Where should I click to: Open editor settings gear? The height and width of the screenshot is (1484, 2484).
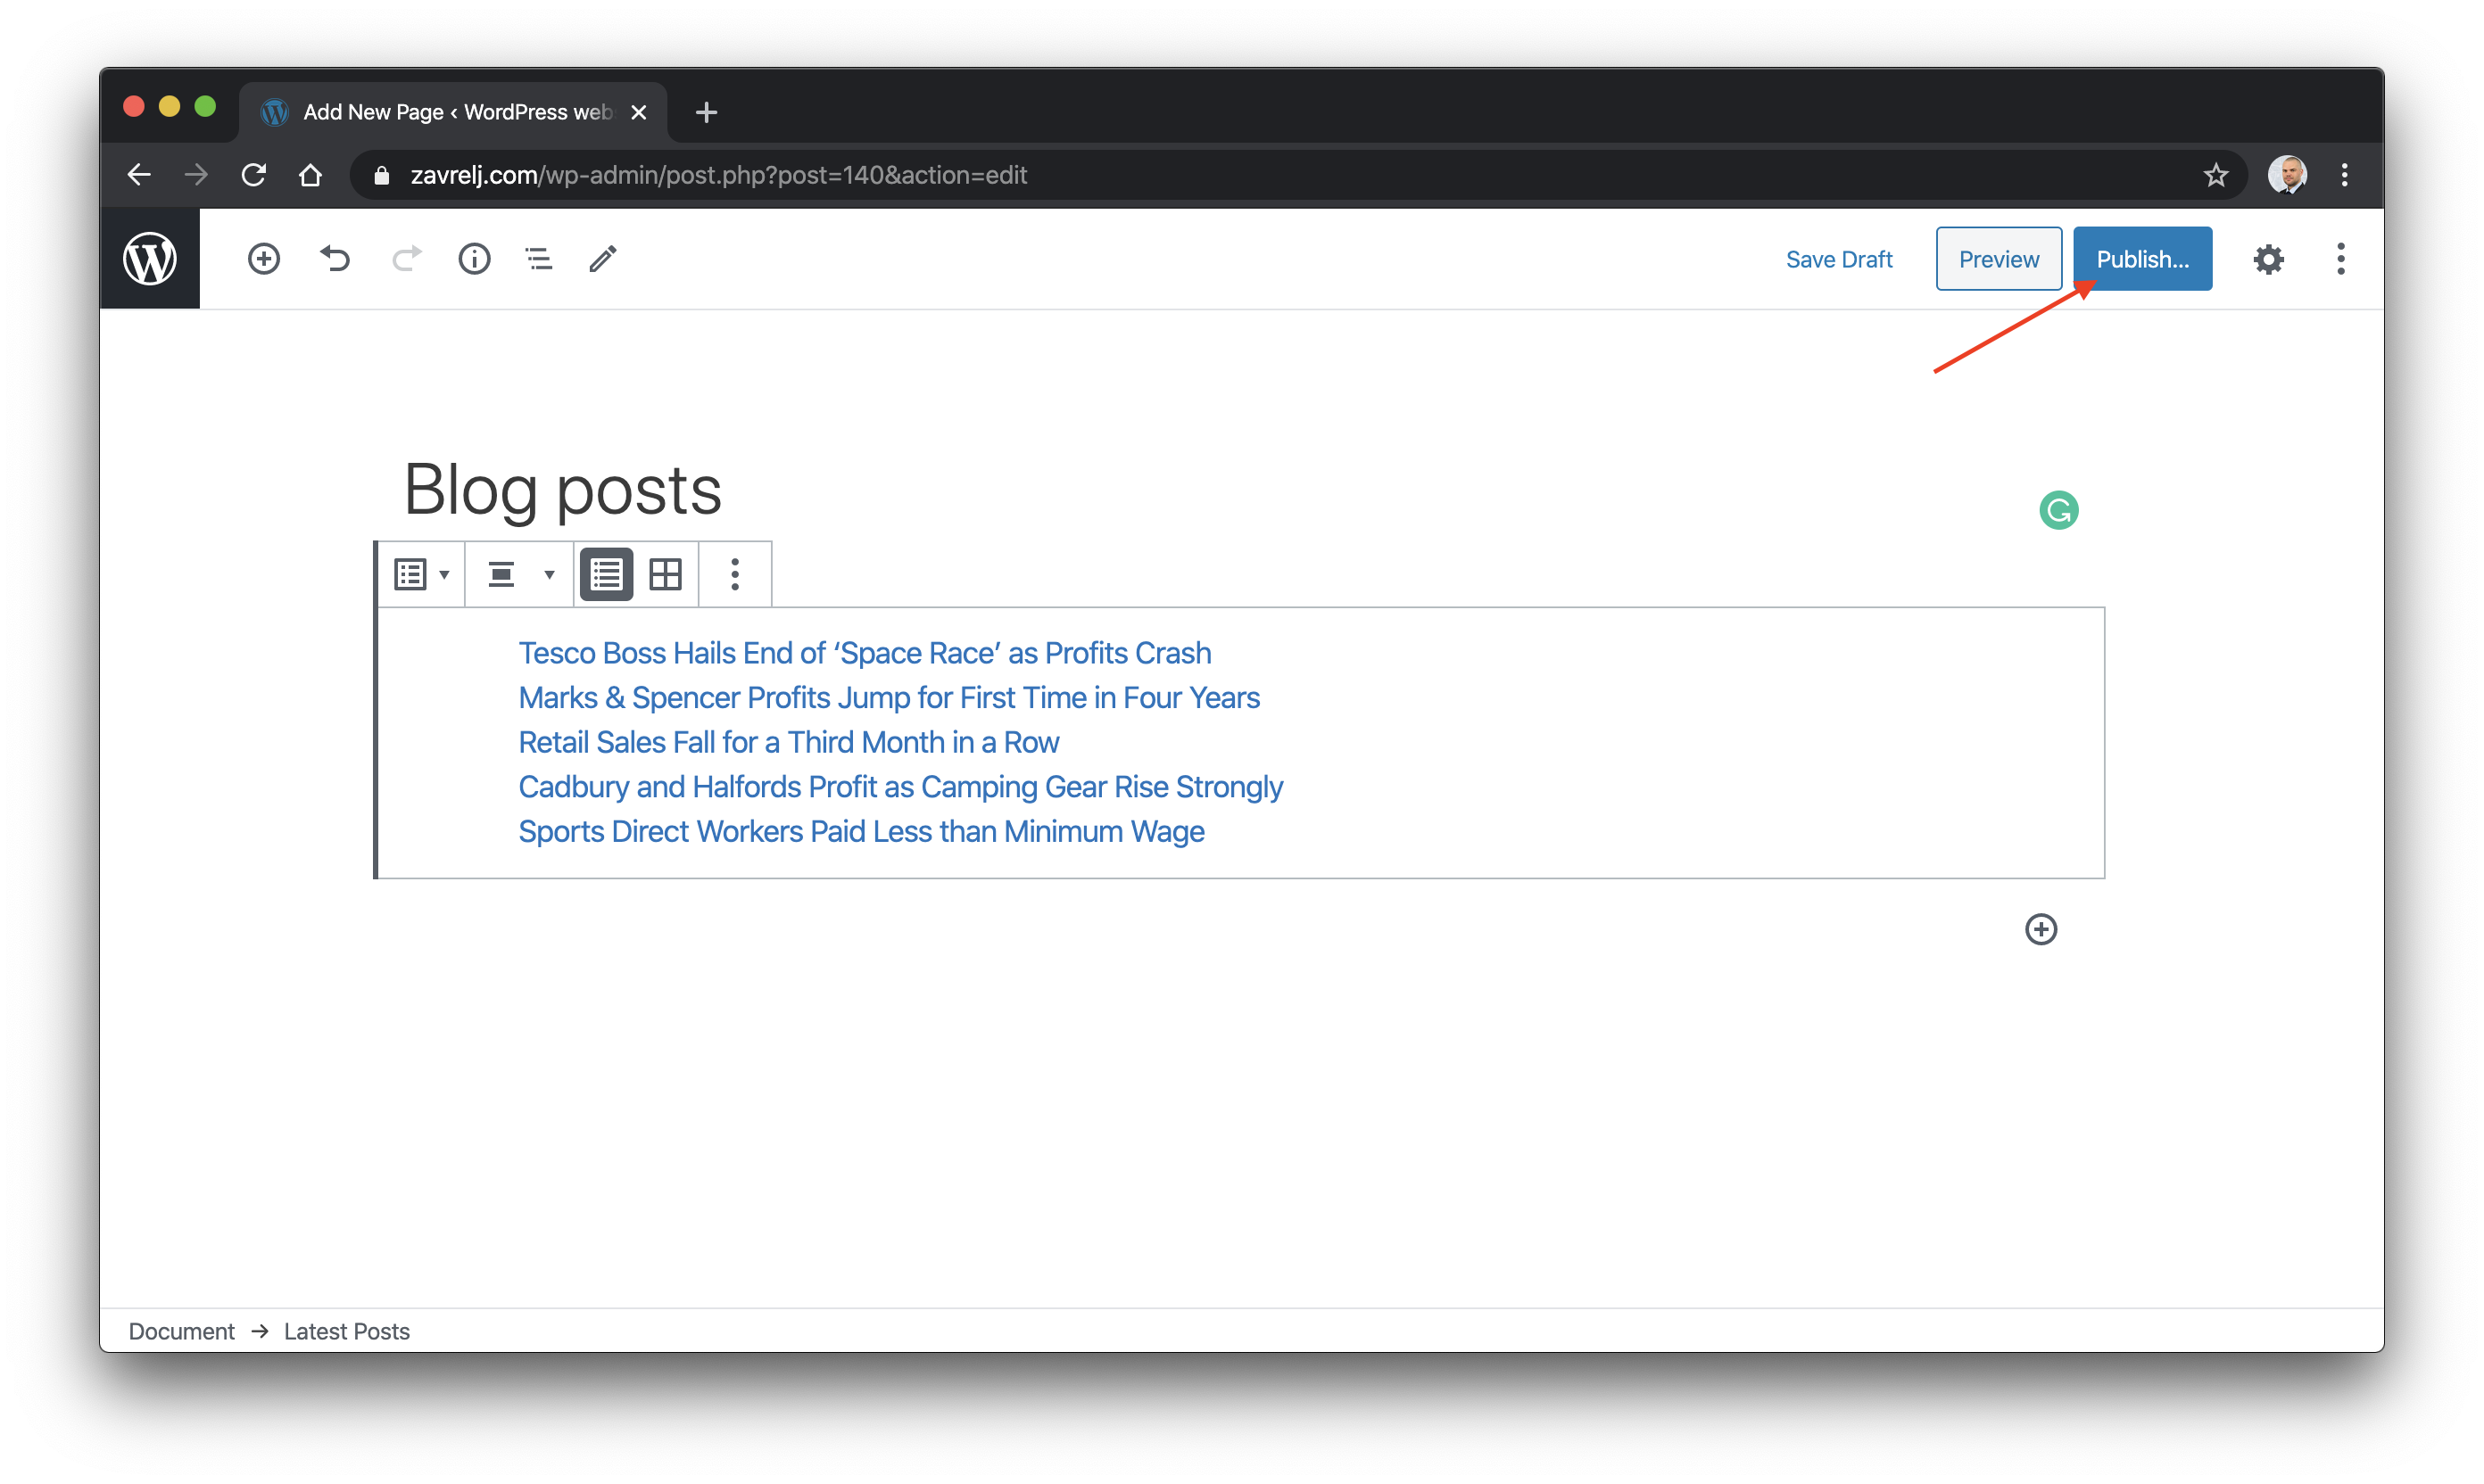tap(2268, 259)
